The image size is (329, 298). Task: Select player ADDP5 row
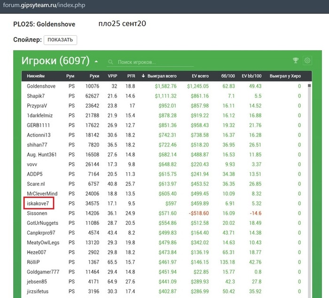click(x=164, y=174)
